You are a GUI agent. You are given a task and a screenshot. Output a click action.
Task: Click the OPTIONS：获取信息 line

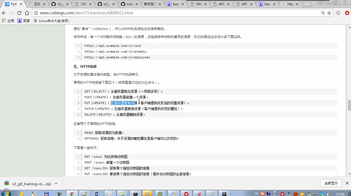point(132,138)
